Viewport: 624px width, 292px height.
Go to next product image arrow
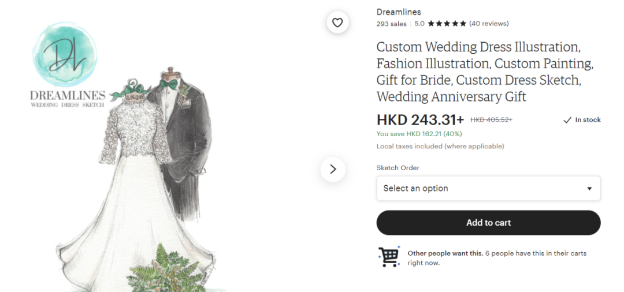pyautogui.click(x=333, y=170)
